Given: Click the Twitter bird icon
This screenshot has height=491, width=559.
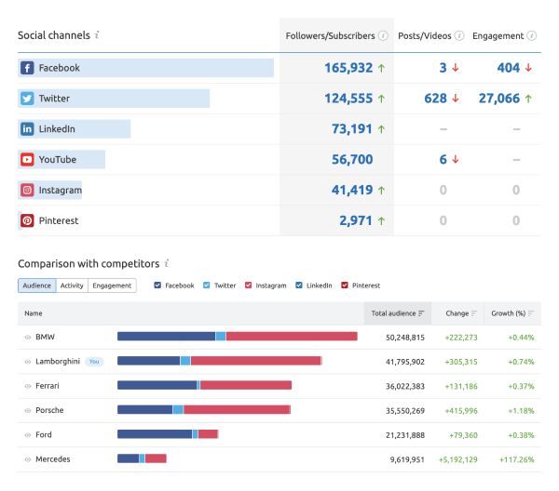Looking at the screenshot, I should pos(27,99).
